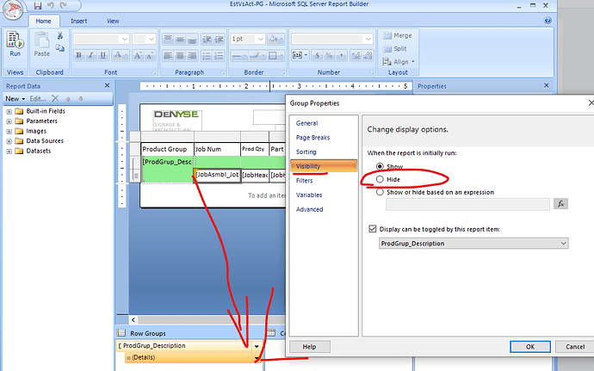Apply currency number format
This screenshot has width=594, height=371.
point(317,56)
